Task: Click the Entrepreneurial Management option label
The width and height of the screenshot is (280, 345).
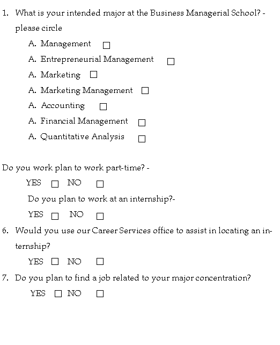Action: (x=97, y=59)
